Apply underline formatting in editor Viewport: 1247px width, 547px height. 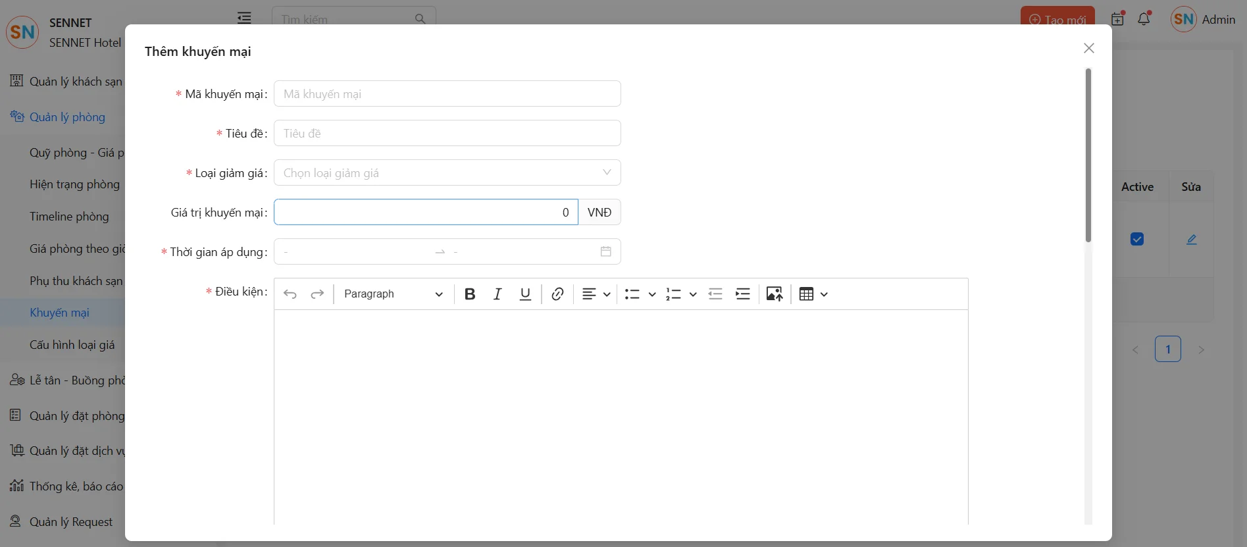(525, 294)
